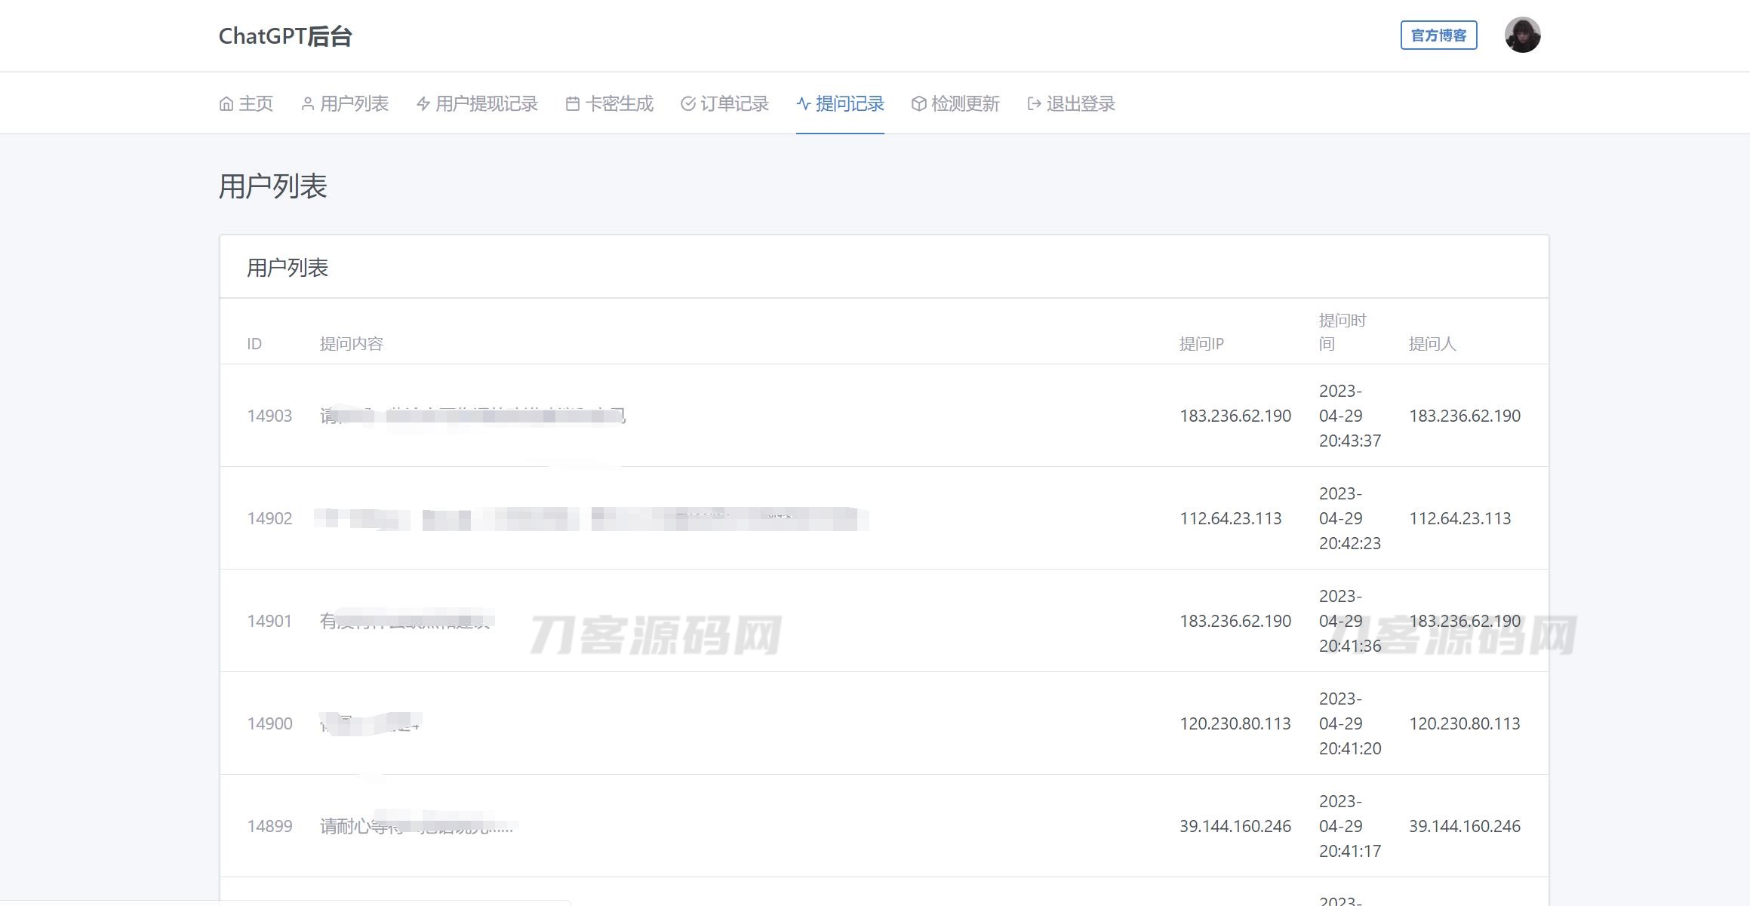Screen dimensions: 1750x906
Task: Click the activity icon beside 提问记录
Action: click(x=804, y=104)
